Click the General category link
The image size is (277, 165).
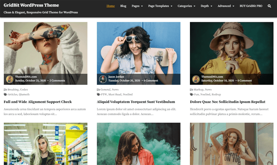point(105,90)
